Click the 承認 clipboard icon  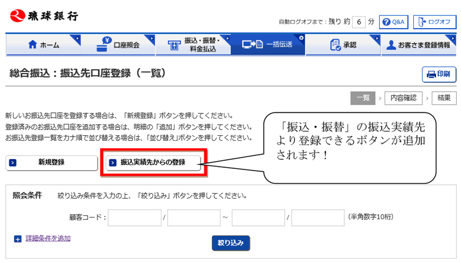(335, 45)
